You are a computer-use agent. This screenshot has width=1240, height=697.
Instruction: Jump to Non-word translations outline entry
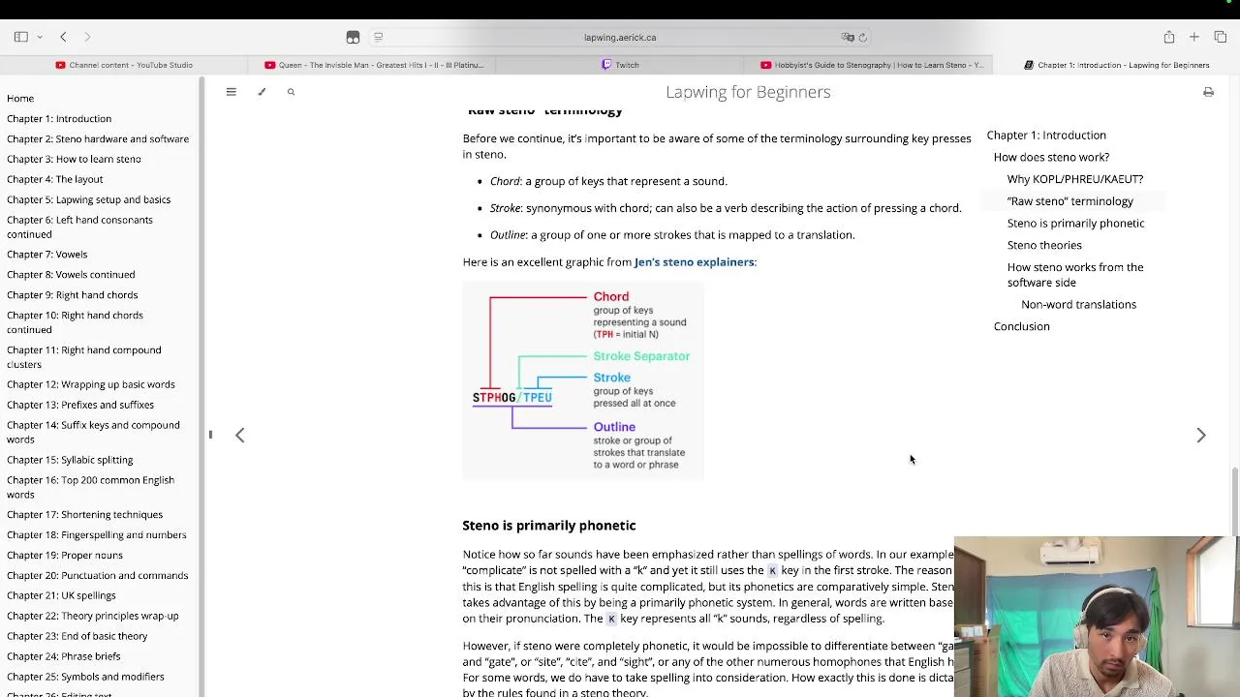[x=1078, y=304]
